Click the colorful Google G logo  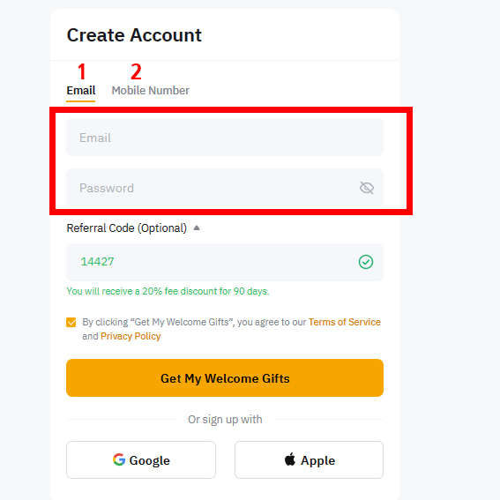point(119,459)
